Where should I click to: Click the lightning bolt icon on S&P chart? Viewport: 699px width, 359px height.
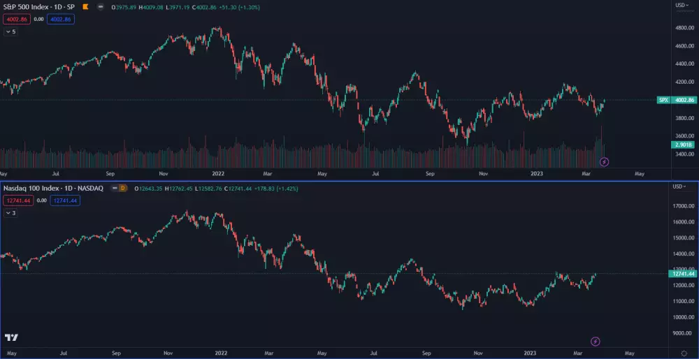click(x=605, y=161)
